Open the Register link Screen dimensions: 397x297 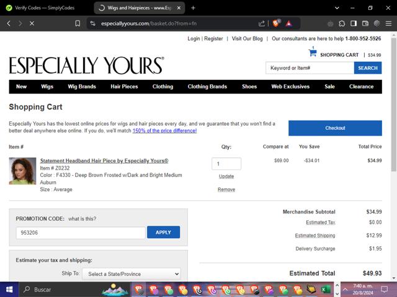point(213,38)
